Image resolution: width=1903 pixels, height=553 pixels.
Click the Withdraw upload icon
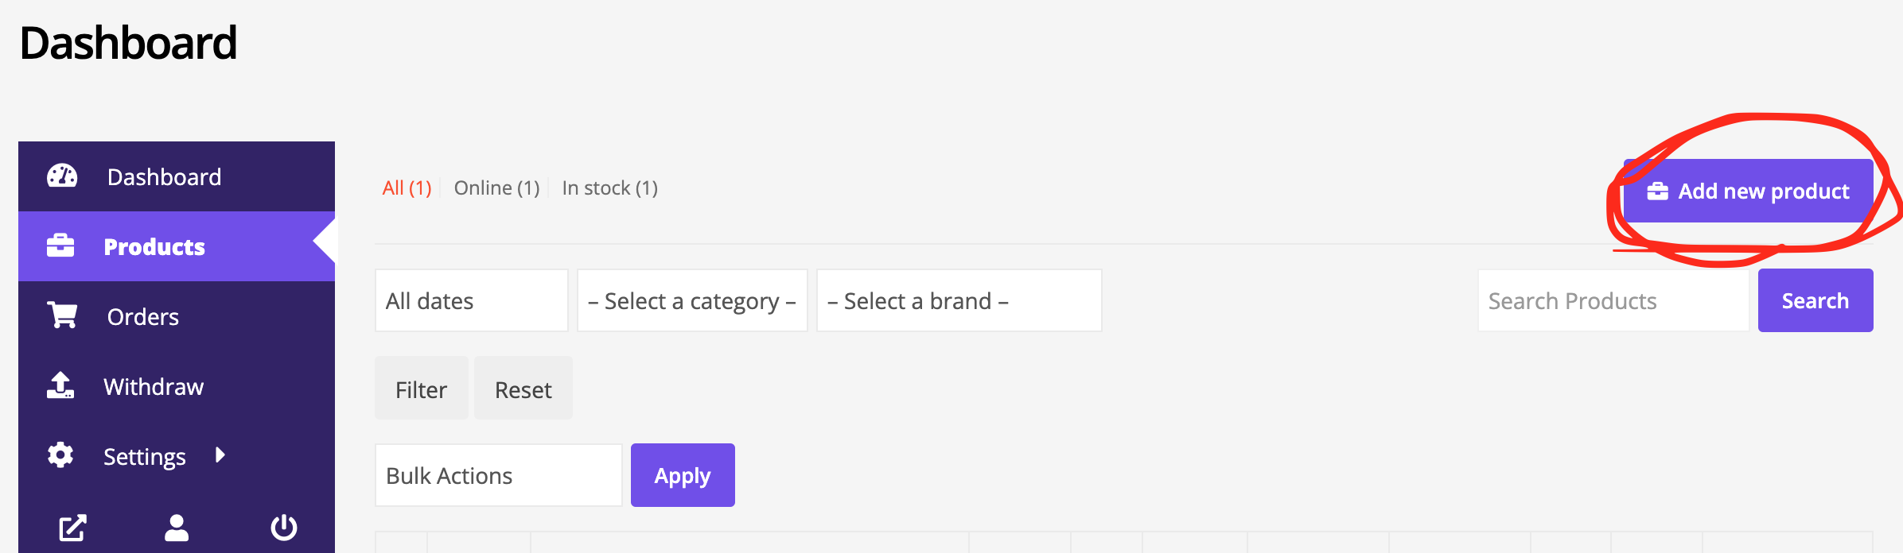pos(60,385)
